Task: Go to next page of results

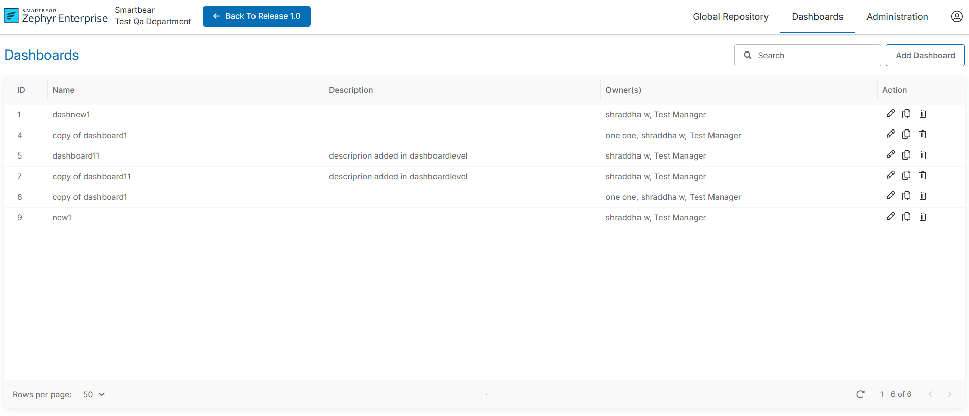Action: click(x=949, y=394)
